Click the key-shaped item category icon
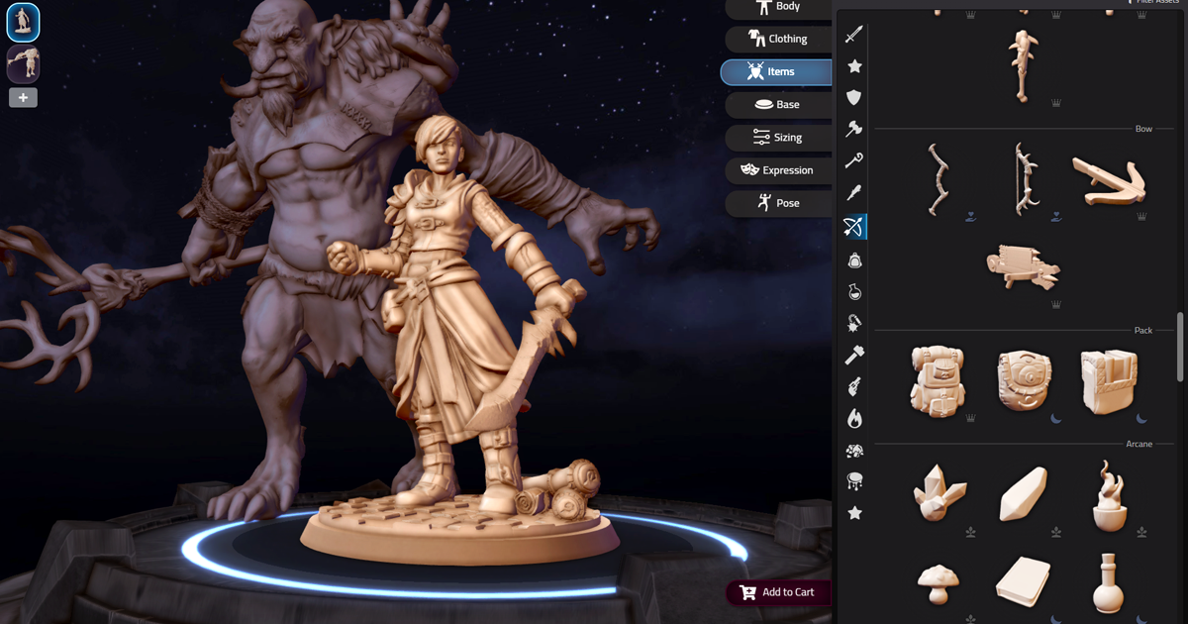This screenshot has height=624, width=1188. coord(853,159)
